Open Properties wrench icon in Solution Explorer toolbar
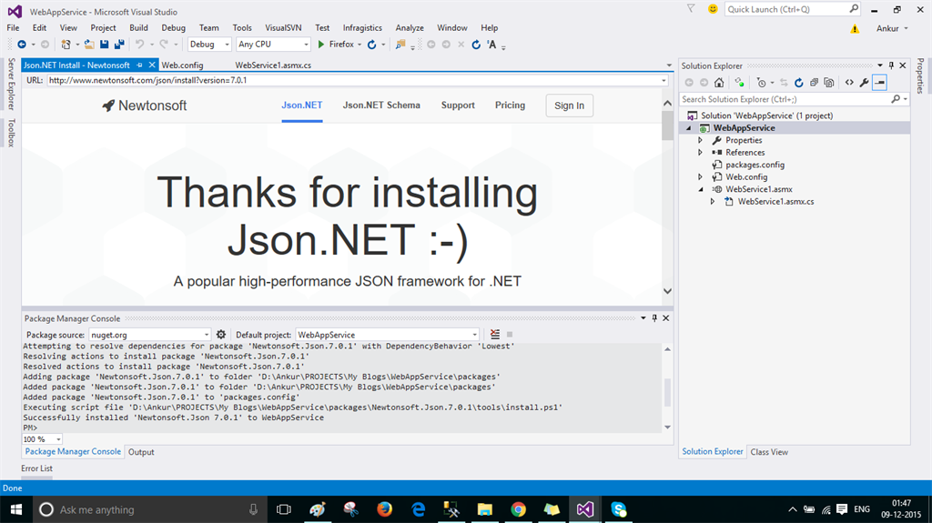This screenshot has height=523, width=932. pos(864,82)
